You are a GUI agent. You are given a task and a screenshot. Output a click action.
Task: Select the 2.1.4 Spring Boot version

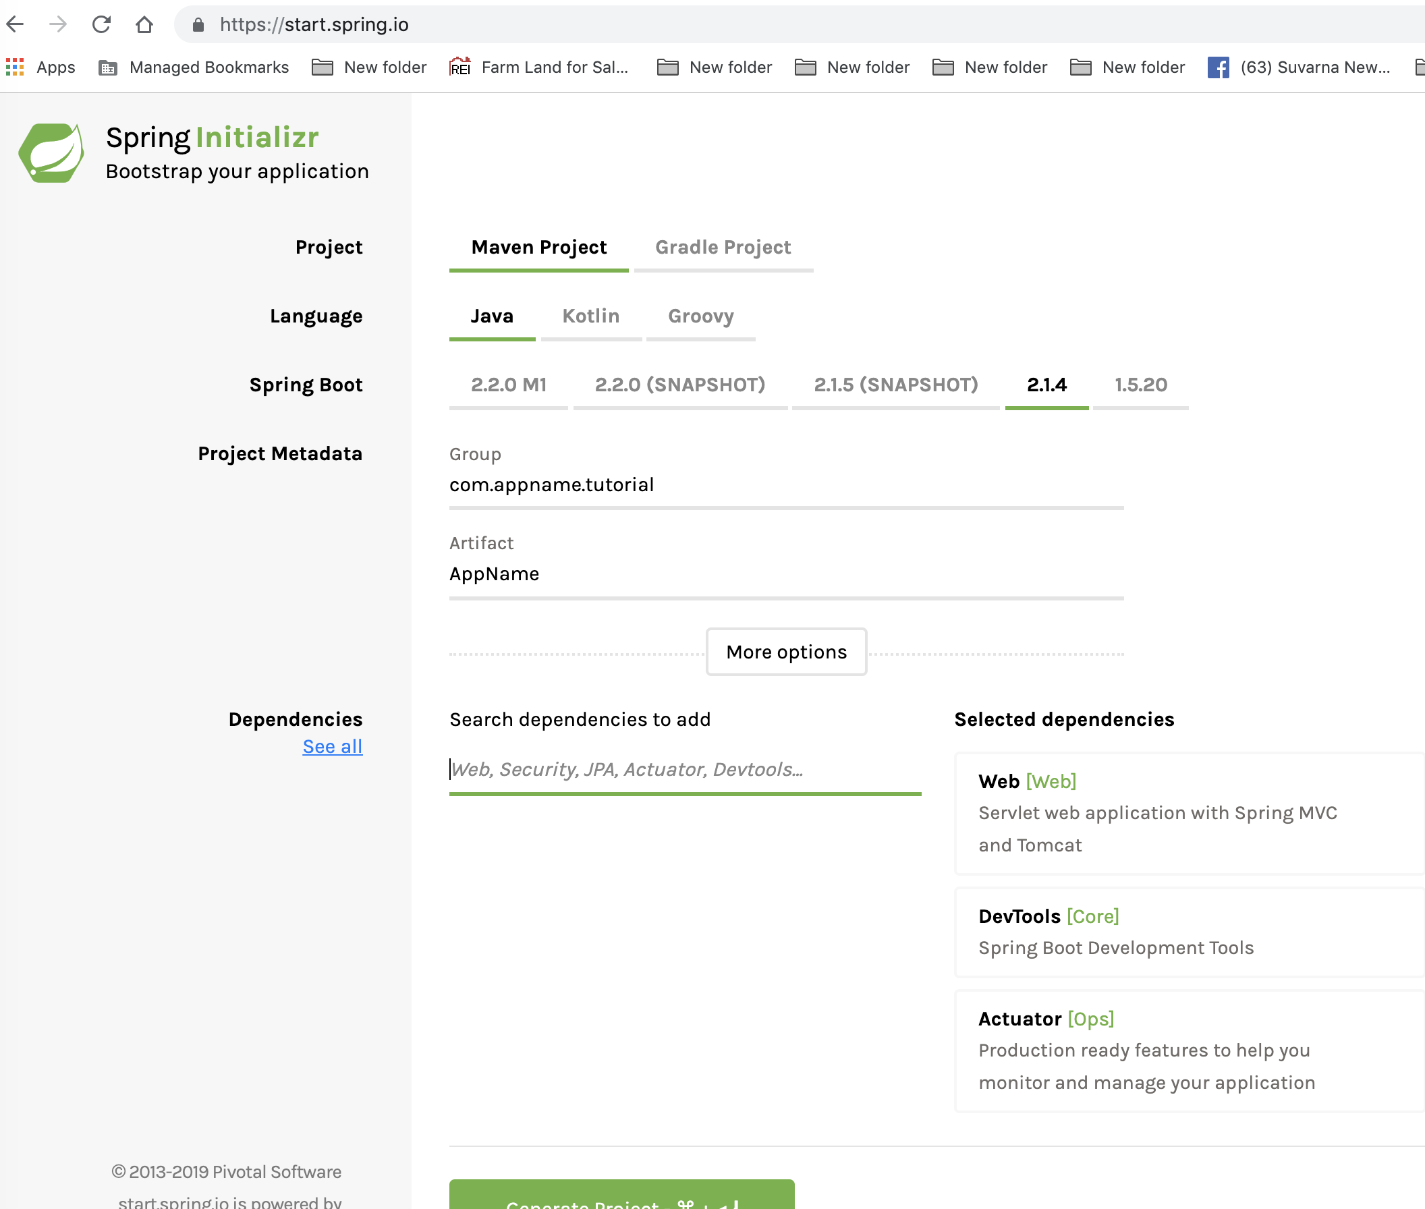pyautogui.click(x=1044, y=384)
